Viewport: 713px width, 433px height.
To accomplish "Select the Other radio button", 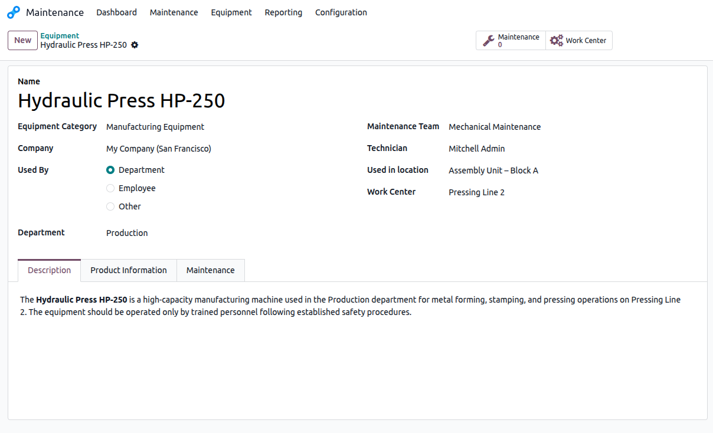I will point(110,206).
